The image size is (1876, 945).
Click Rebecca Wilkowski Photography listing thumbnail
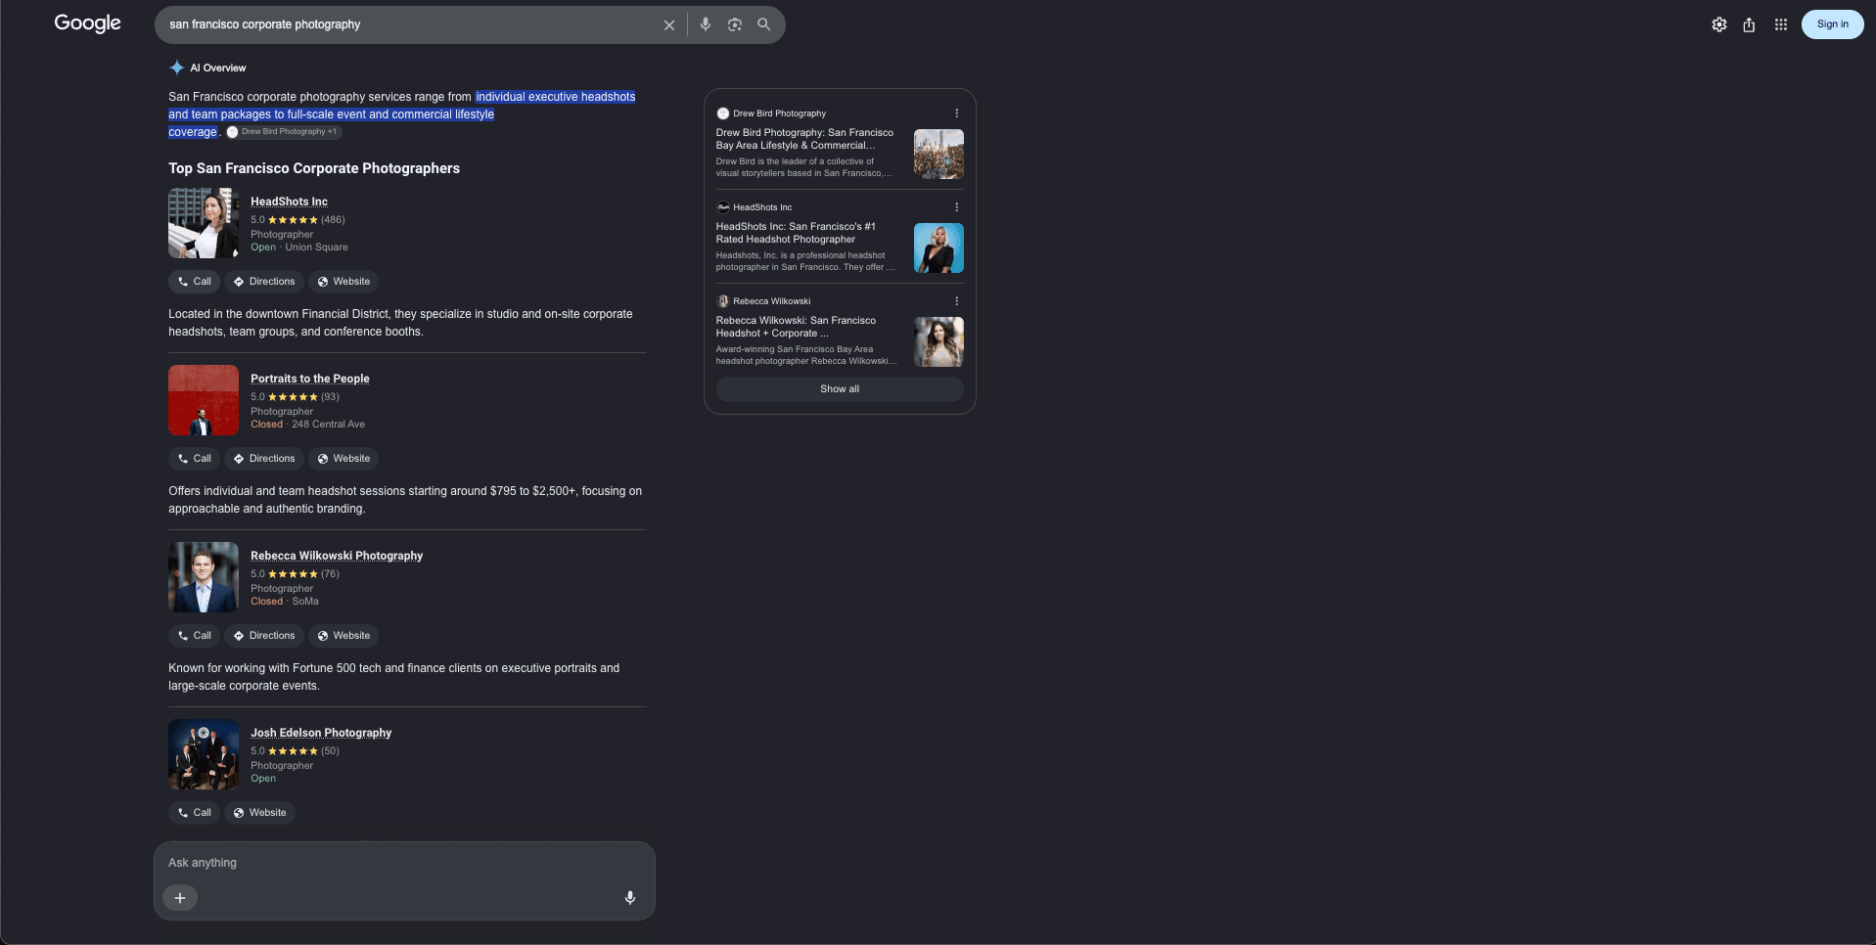204,577
